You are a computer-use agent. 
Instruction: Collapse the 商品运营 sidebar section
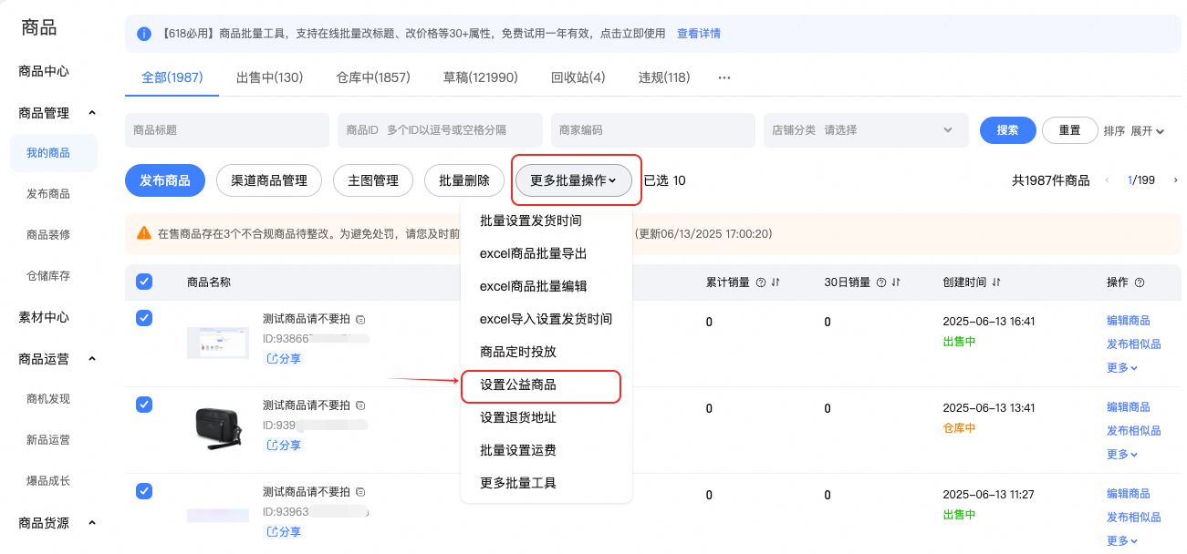92,359
